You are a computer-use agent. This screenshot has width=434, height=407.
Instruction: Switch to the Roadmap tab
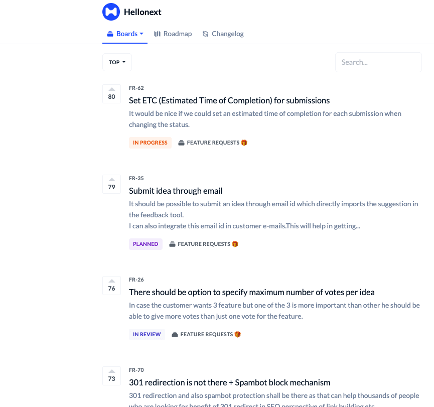(173, 34)
